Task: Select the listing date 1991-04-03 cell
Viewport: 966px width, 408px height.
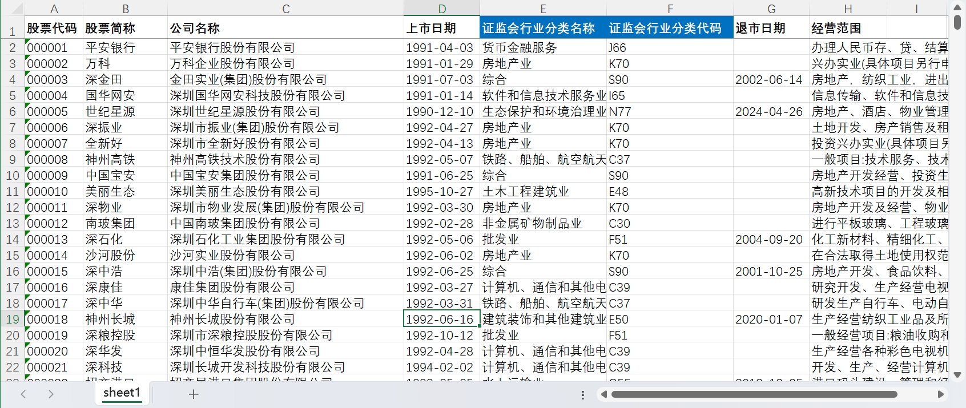Action: (x=442, y=48)
